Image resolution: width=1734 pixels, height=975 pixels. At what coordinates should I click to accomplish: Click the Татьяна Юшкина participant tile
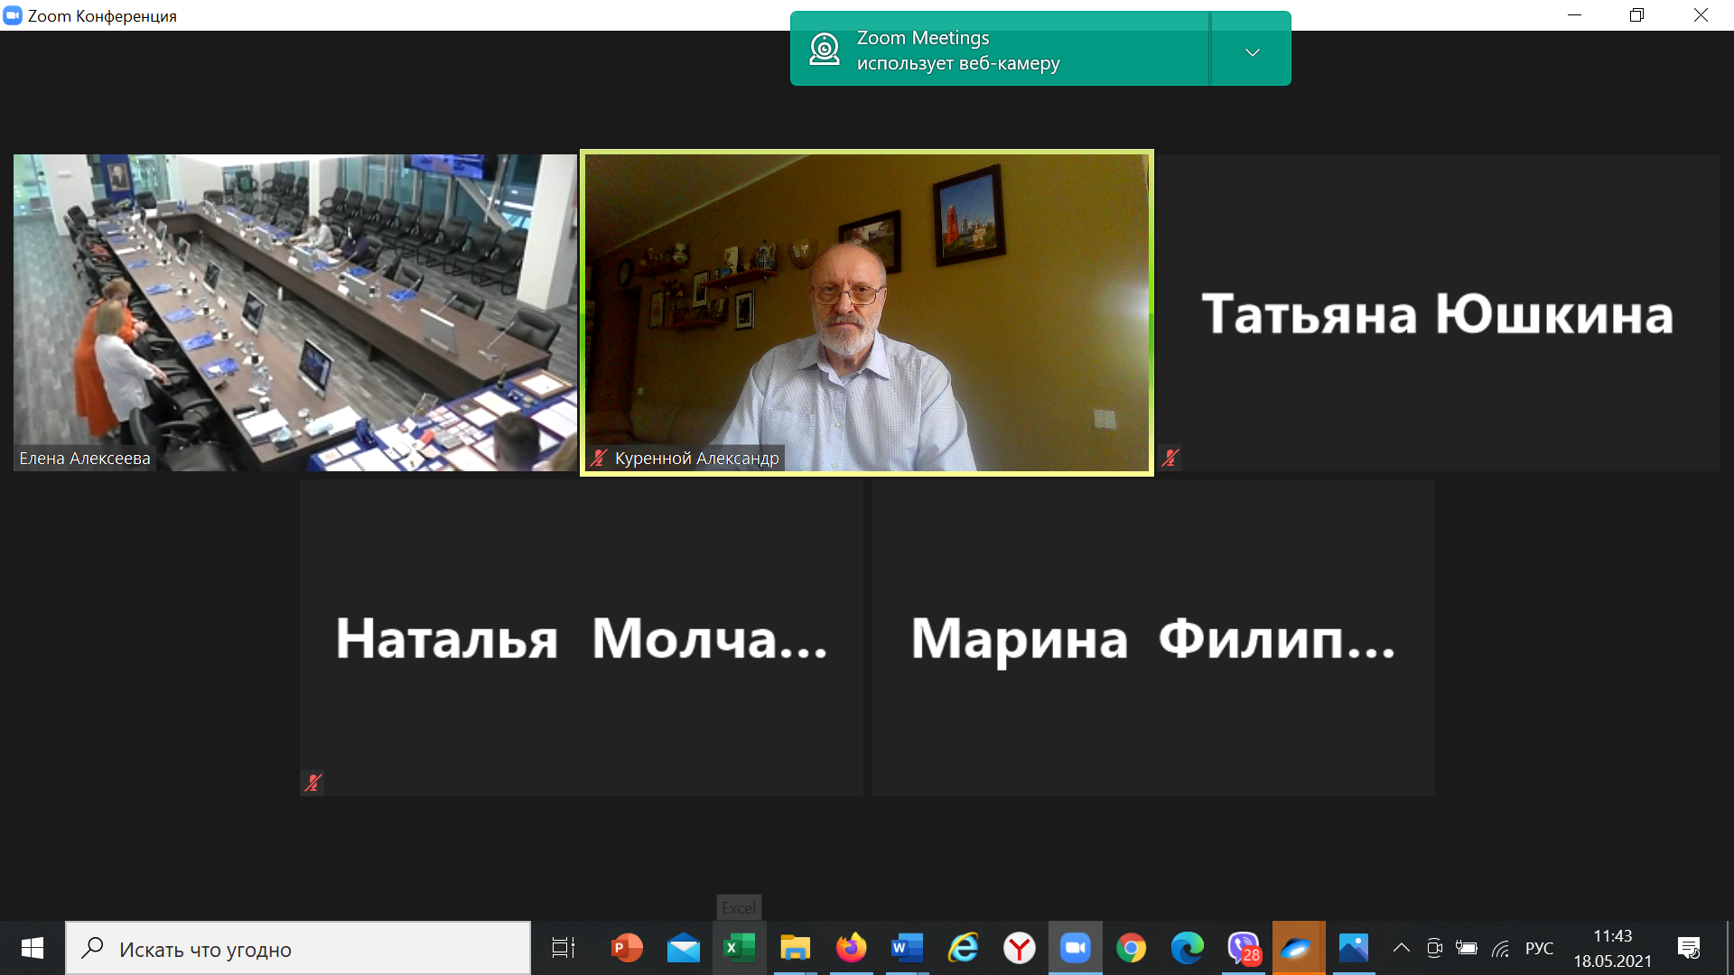point(1438,312)
